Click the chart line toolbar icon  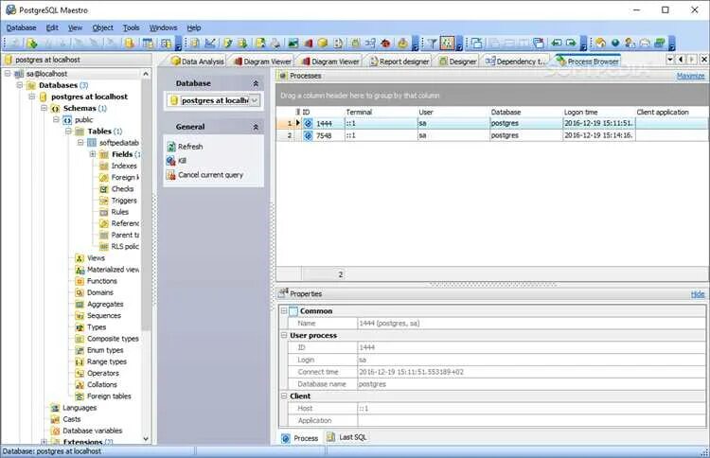tap(210, 44)
